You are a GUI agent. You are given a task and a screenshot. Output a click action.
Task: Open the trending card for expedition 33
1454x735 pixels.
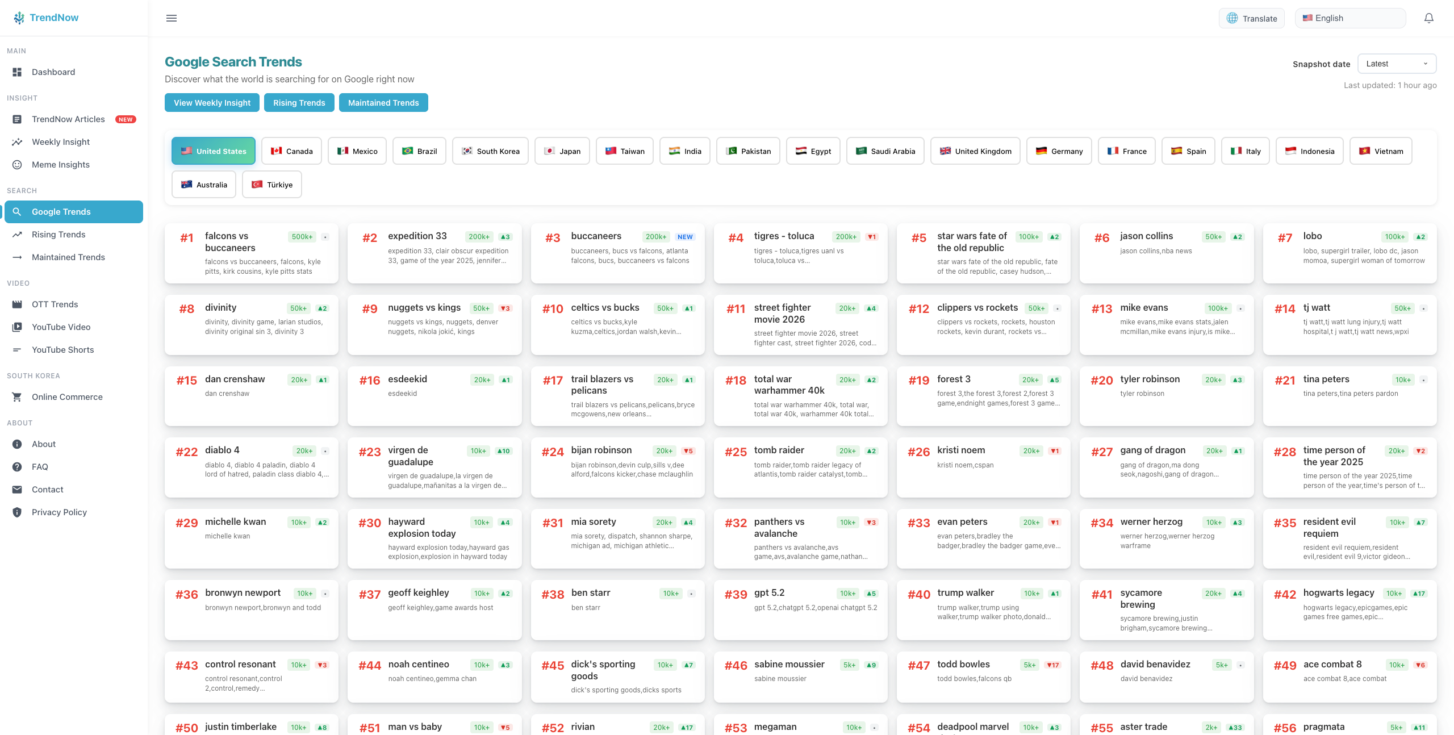click(x=434, y=253)
